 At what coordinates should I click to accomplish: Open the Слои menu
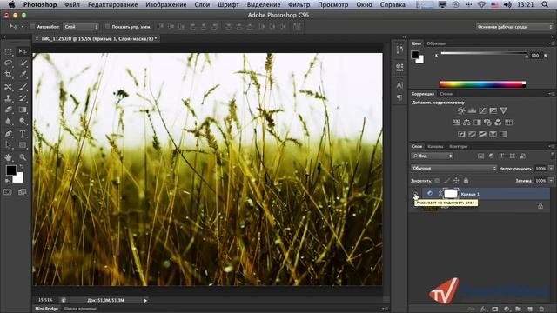[x=202, y=4]
